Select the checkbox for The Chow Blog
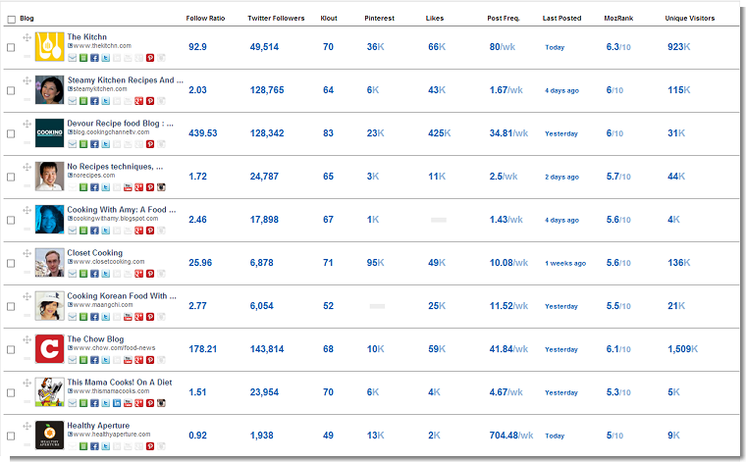The image size is (746, 462). tap(11, 350)
